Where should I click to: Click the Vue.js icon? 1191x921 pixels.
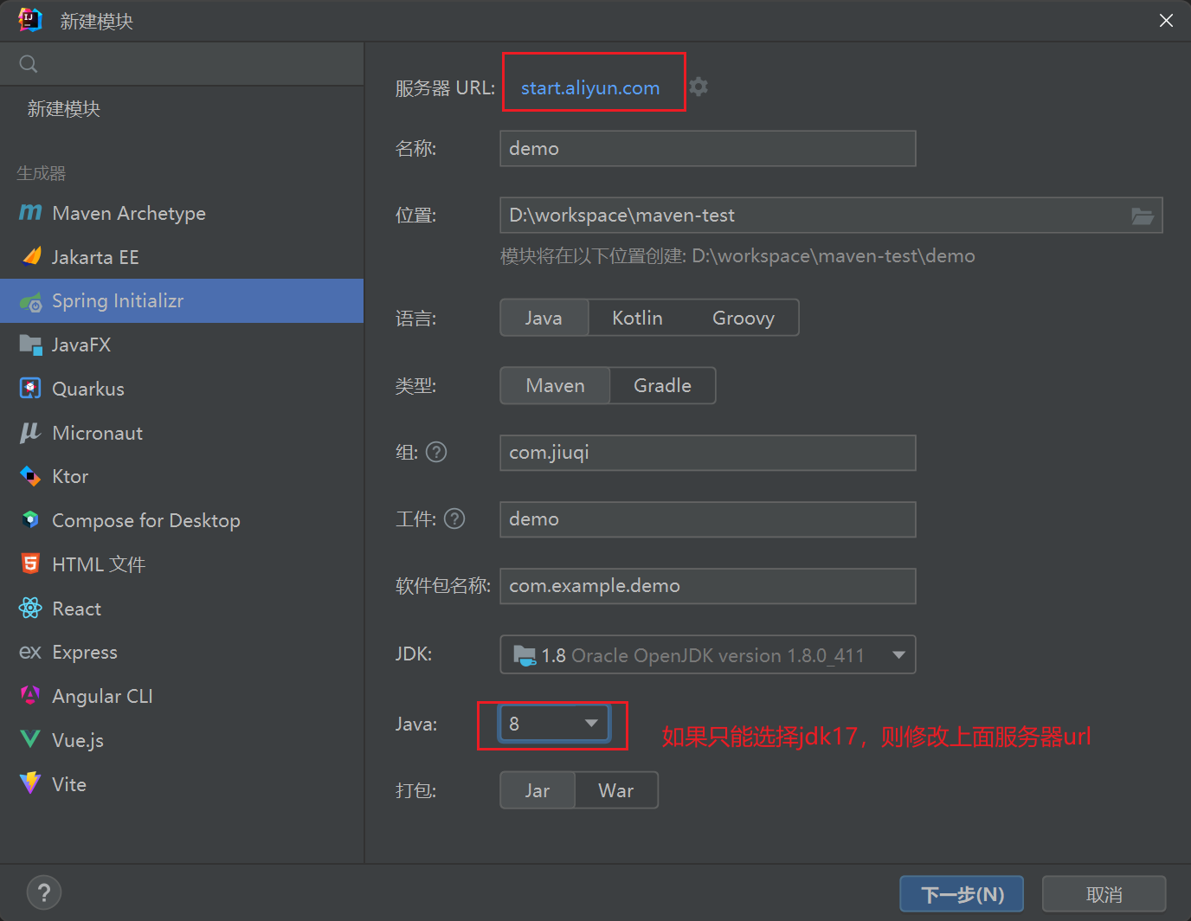pos(30,739)
